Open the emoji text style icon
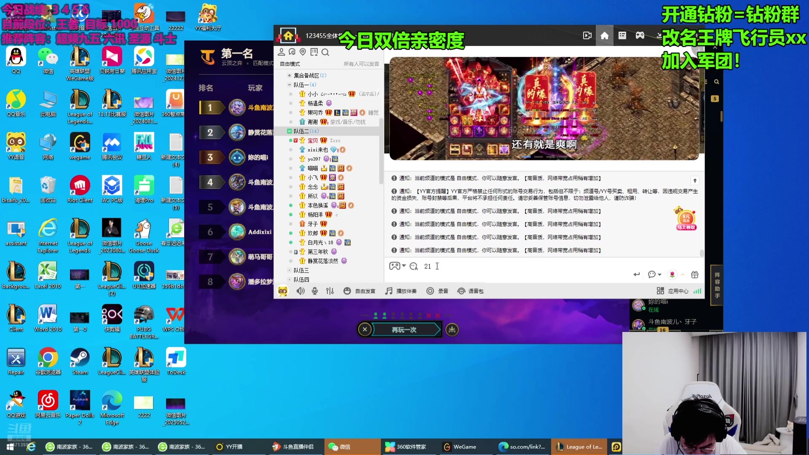This screenshot has height=455, width=809. tap(414, 266)
